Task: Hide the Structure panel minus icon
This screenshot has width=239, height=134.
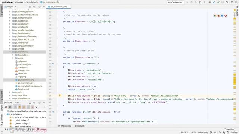Action: 44,103
